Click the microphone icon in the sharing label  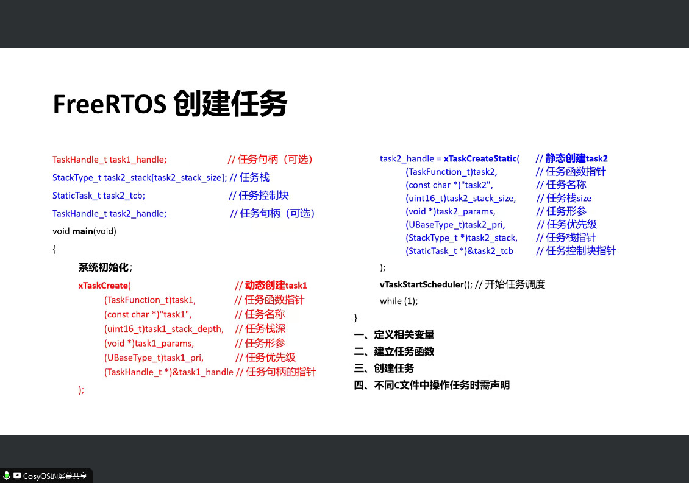[7, 476]
